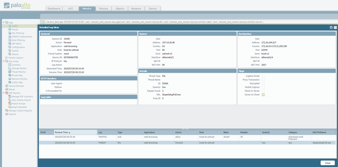Toggle the Captive Portal checkbox
Image resolution: width=338 pixels, height=167 pixels.
(263, 76)
